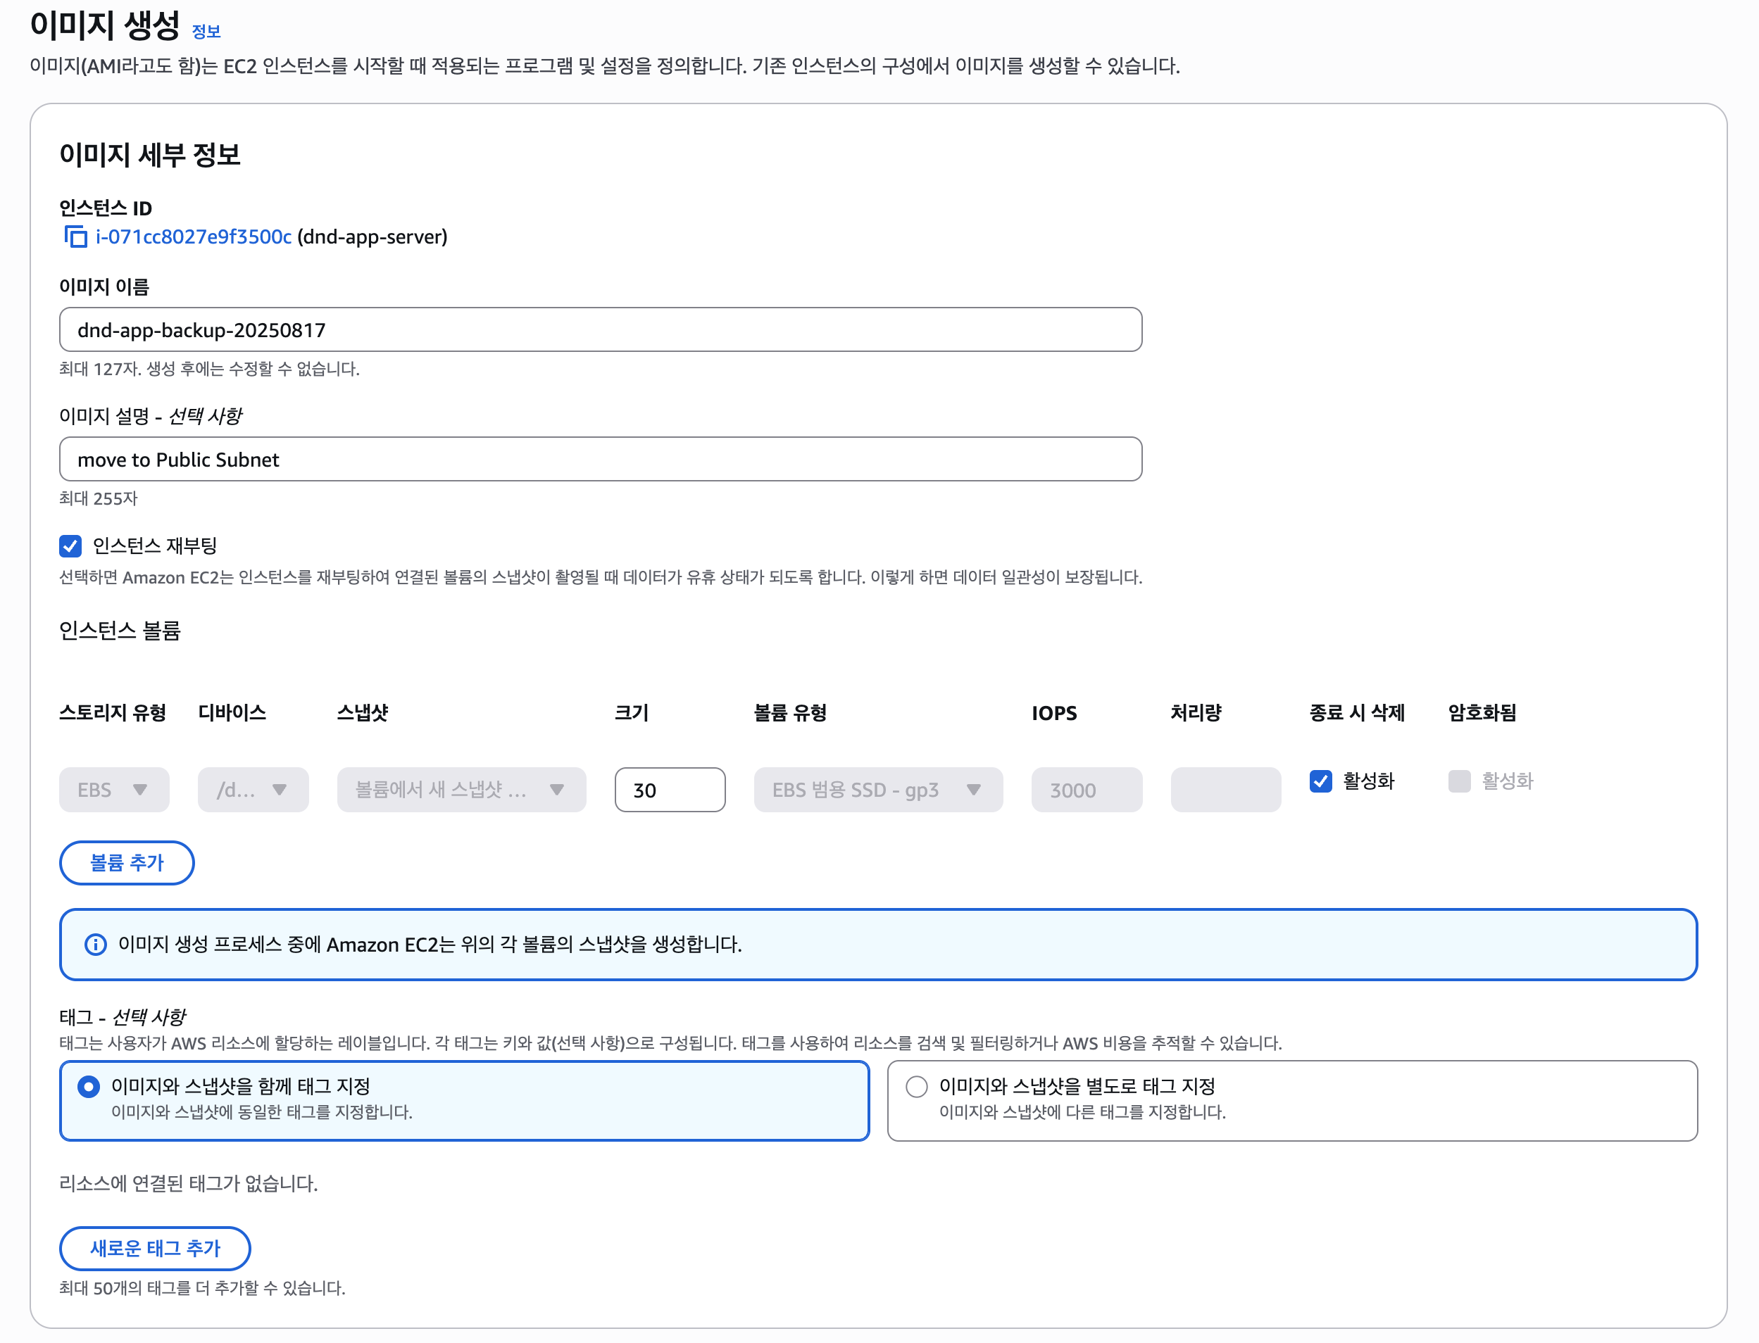Click the IOPS field showing 3000
Image resolution: width=1759 pixels, height=1343 pixels.
click(1086, 790)
